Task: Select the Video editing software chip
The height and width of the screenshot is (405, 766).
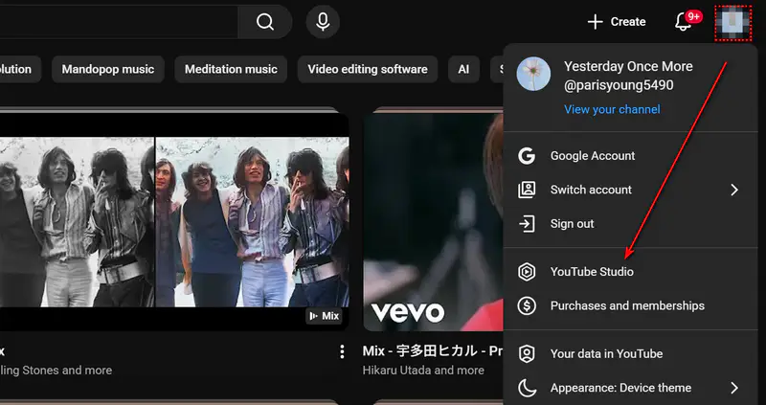Action: pyautogui.click(x=368, y=69)
